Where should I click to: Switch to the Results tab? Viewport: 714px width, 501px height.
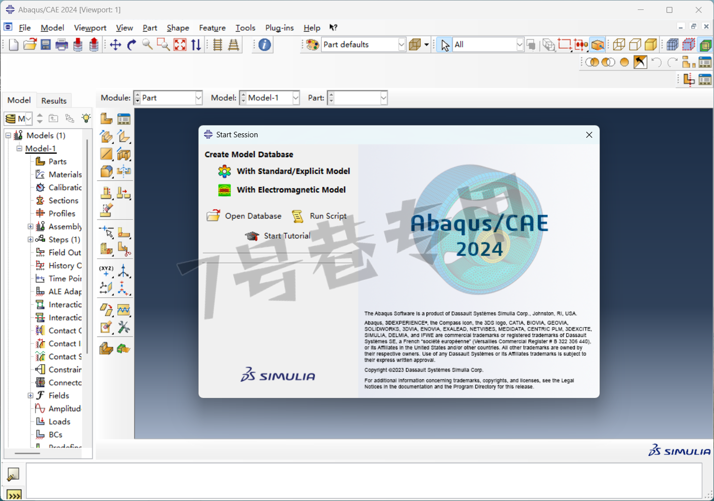pyautogui.click(x=54, y=101)
